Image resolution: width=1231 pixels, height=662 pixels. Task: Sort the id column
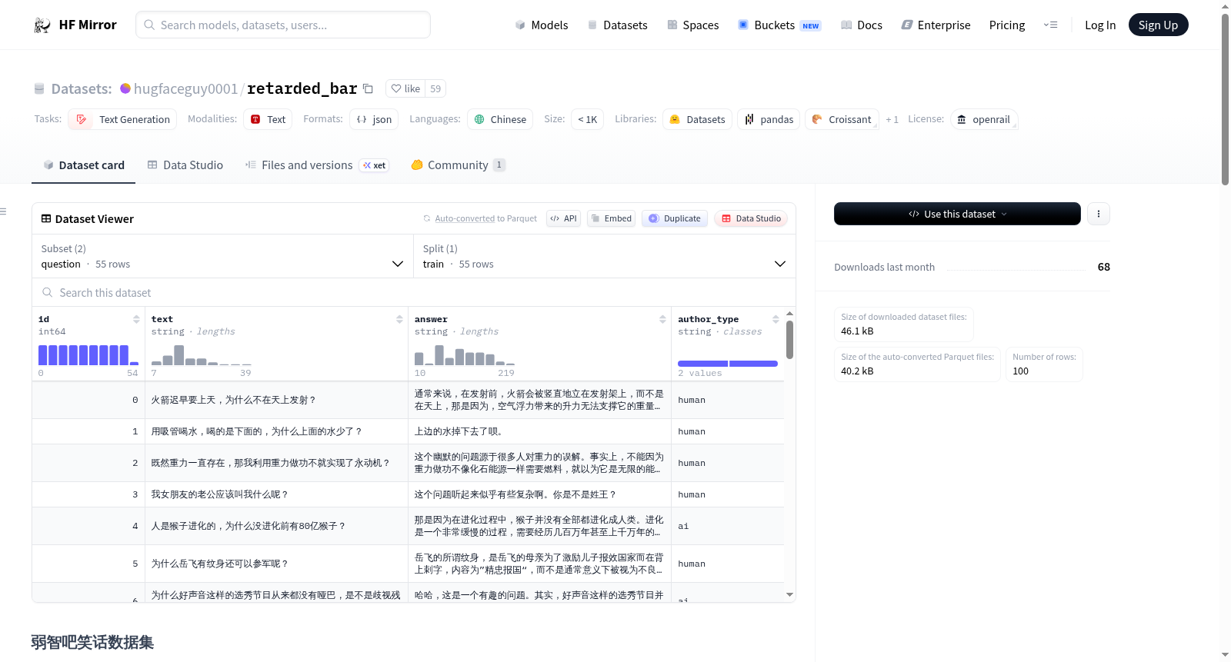tap(136, 319)
